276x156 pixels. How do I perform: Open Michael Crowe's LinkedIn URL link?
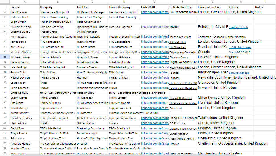click(155, 57)
